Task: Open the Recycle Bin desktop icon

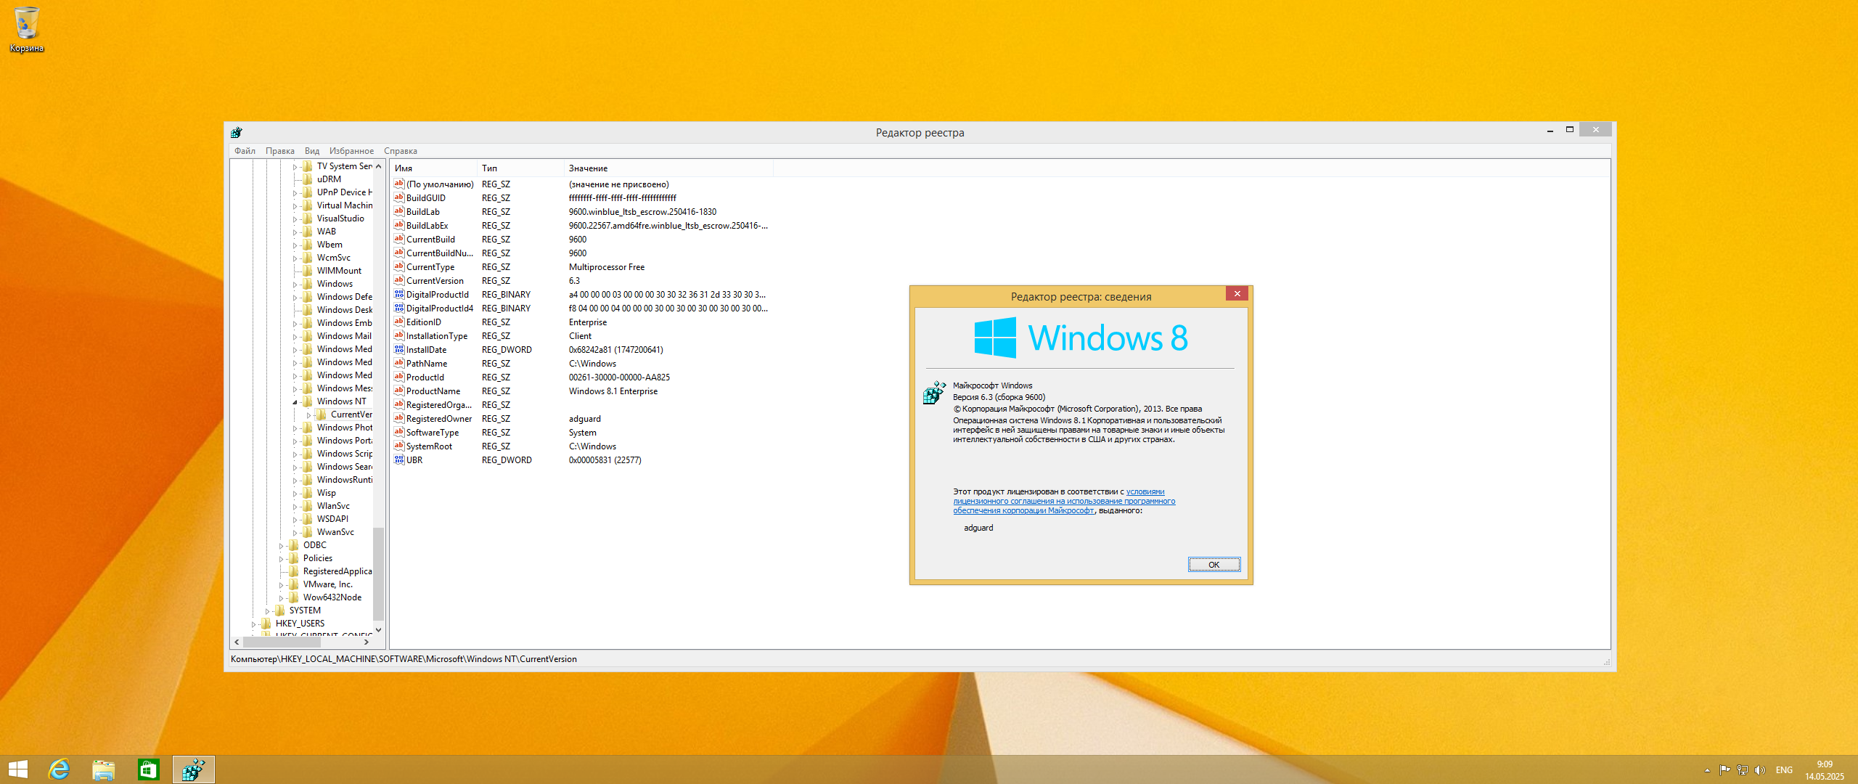Action: coord(26,29)
